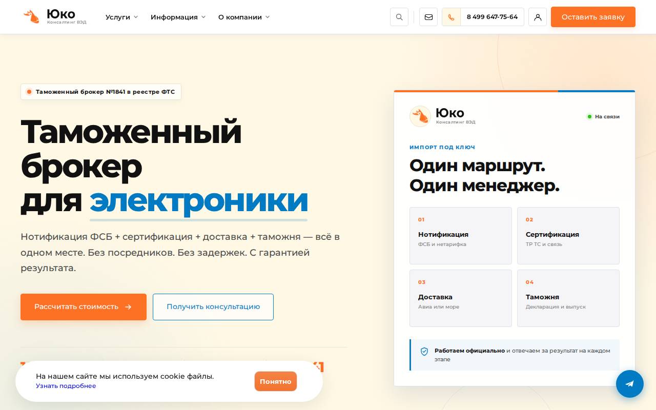Select the 01 Нотификация card

(x=461, y=236)
